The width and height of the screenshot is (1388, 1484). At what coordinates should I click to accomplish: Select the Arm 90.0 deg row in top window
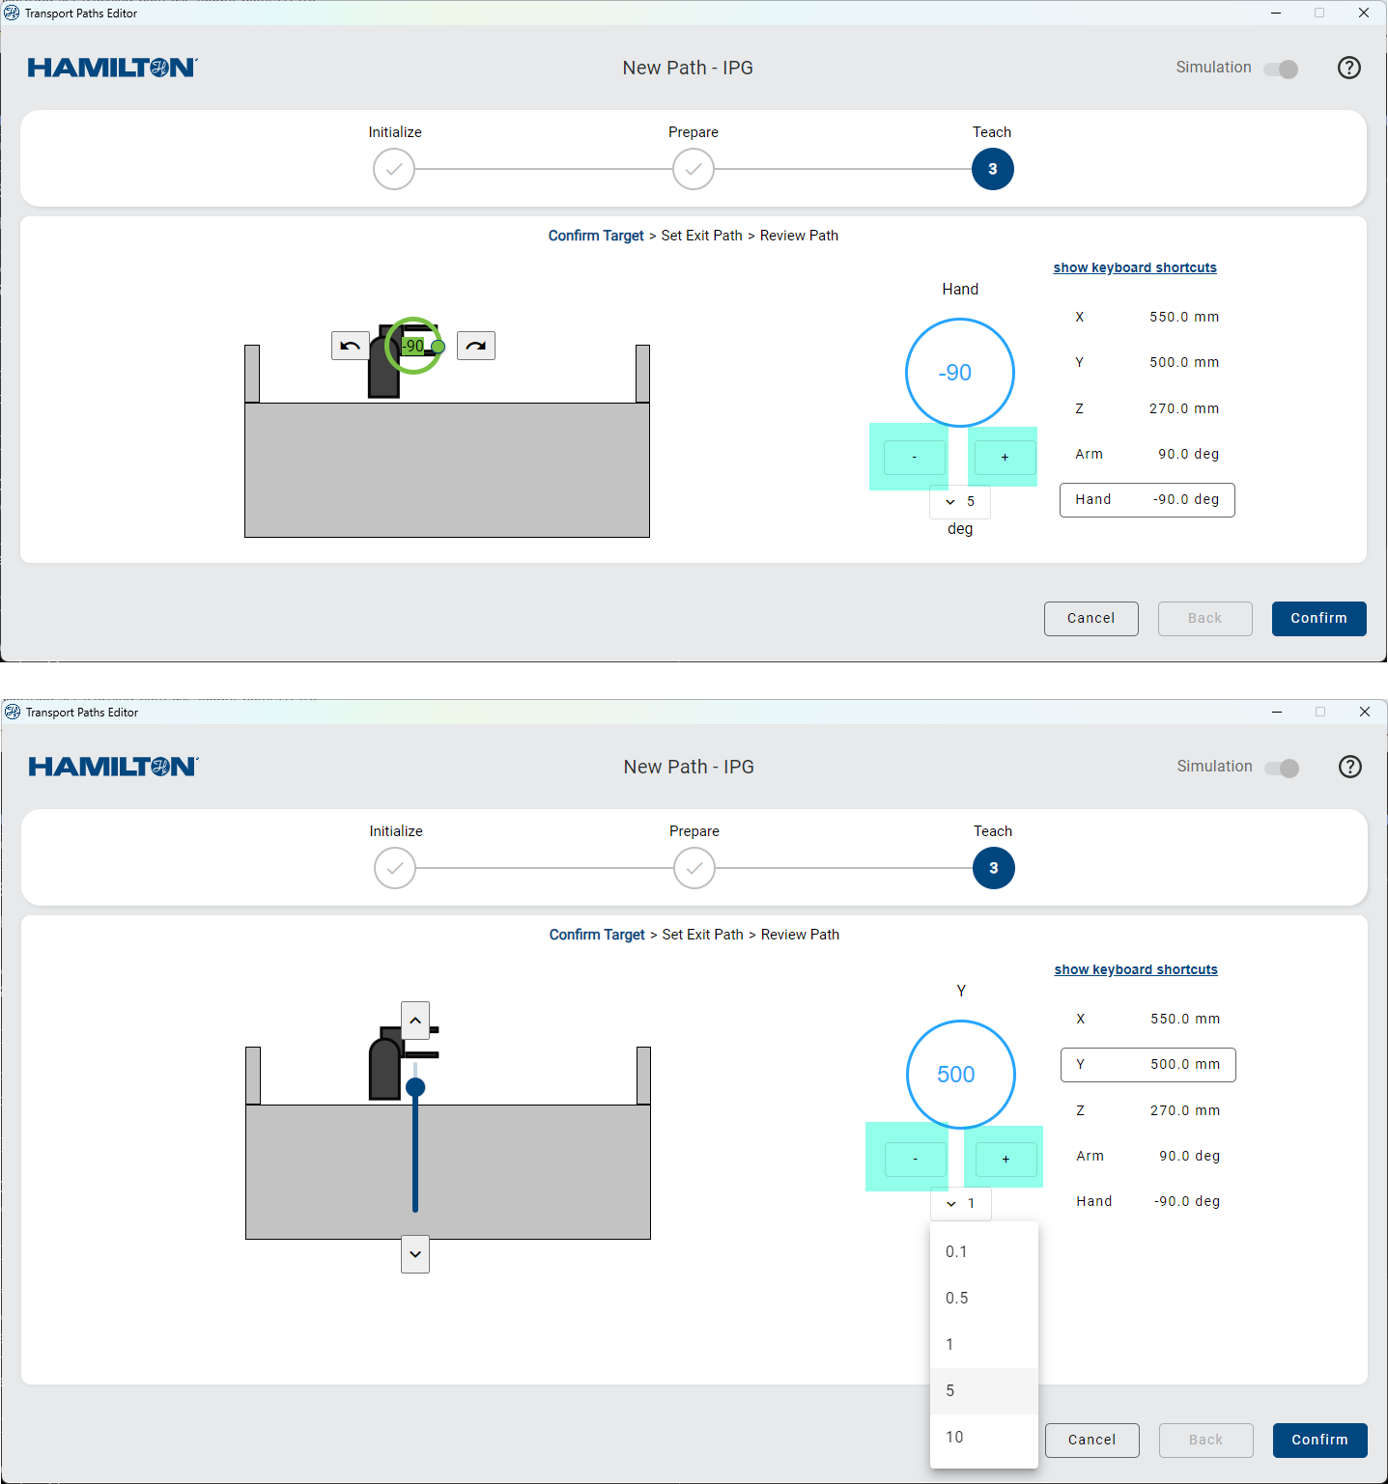pyautogui.click(x=1147, y=454)
